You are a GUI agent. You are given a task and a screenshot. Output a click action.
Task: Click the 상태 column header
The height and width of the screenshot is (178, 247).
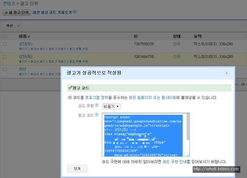pos(177,36)
